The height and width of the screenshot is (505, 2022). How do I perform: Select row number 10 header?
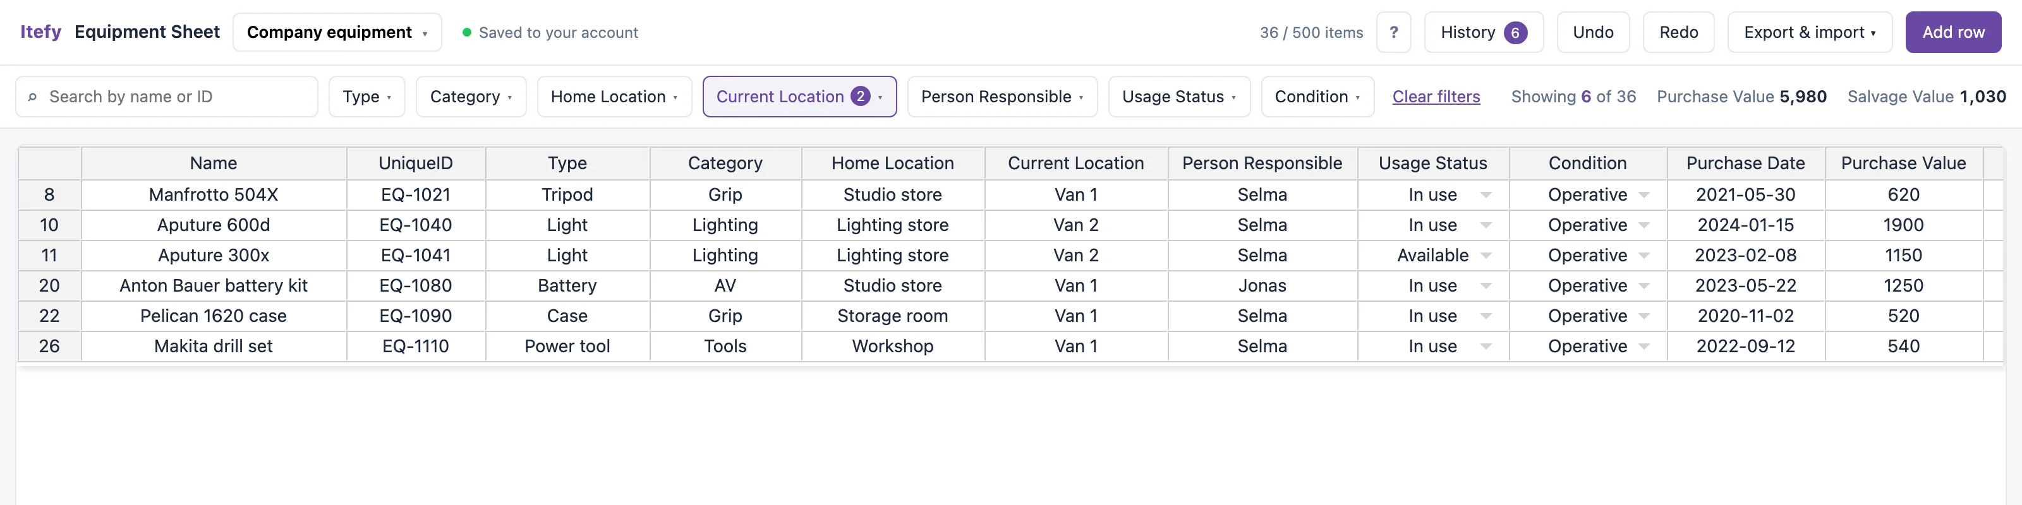tap(49, 225)
